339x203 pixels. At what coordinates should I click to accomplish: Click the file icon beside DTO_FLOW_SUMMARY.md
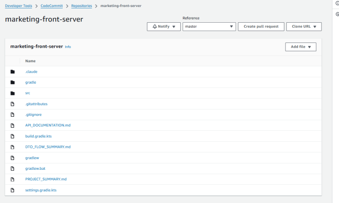click(12, 147)
